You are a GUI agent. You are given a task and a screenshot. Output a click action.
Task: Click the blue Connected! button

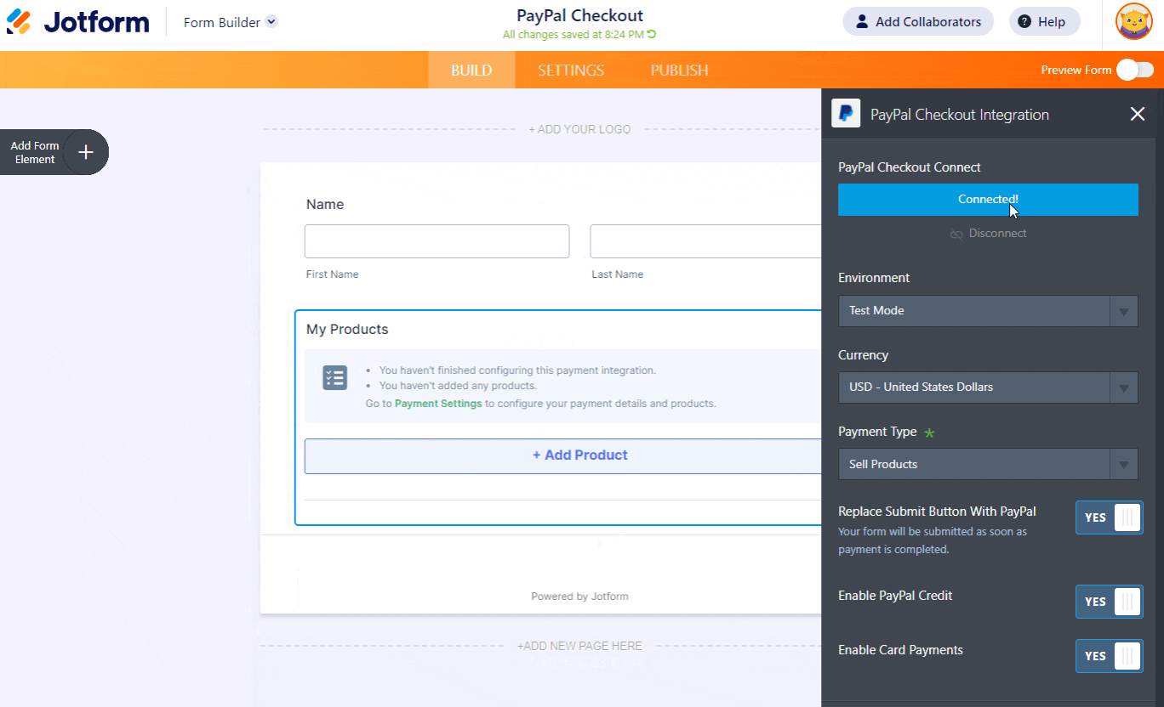coord(988,200)
